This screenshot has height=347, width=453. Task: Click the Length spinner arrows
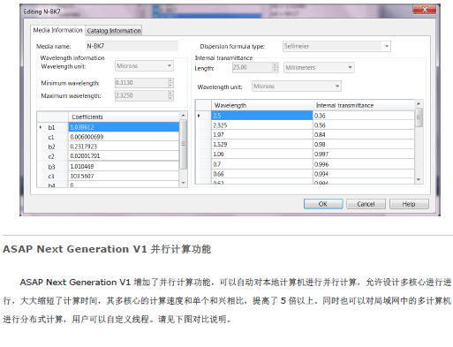[275, 67]
